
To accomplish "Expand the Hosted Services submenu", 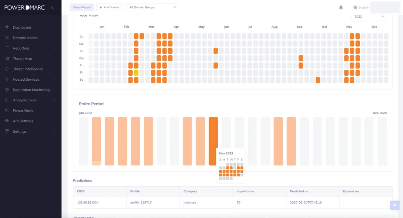I will 30,80.
